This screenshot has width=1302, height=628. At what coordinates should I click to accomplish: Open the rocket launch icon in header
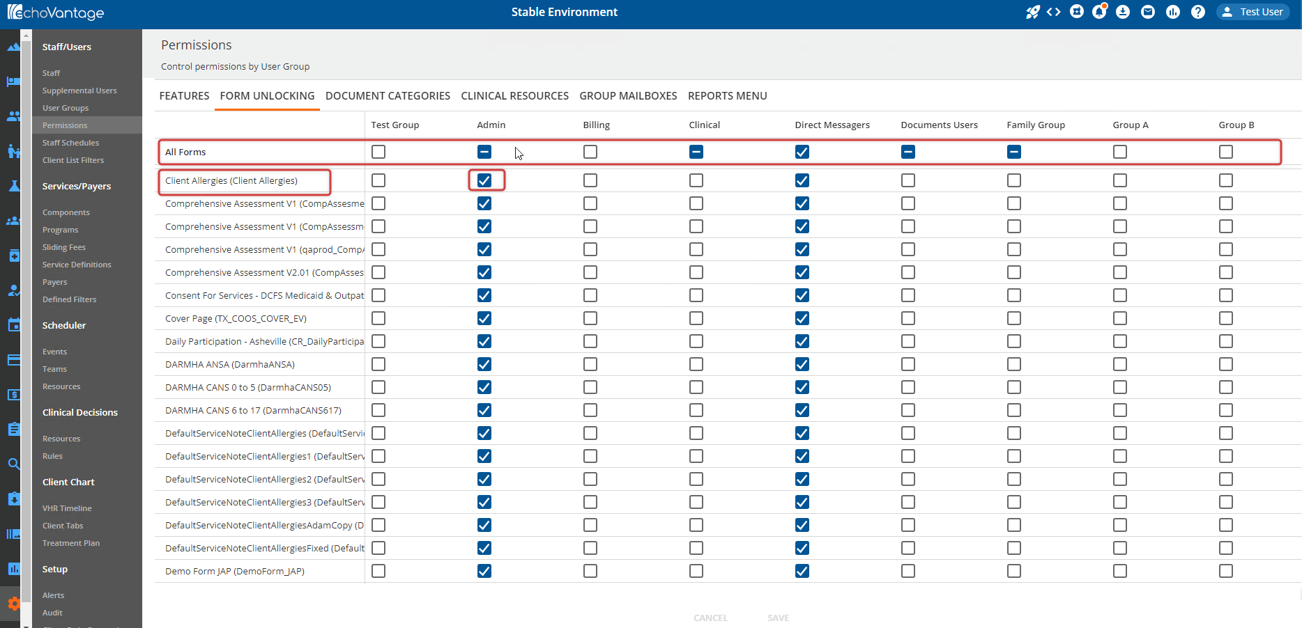[x=1032, y=12]
